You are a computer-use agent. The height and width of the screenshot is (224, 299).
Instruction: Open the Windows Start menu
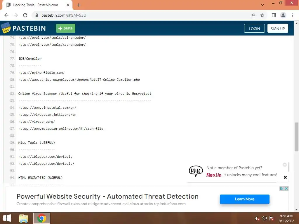click(x=7, y=218)
